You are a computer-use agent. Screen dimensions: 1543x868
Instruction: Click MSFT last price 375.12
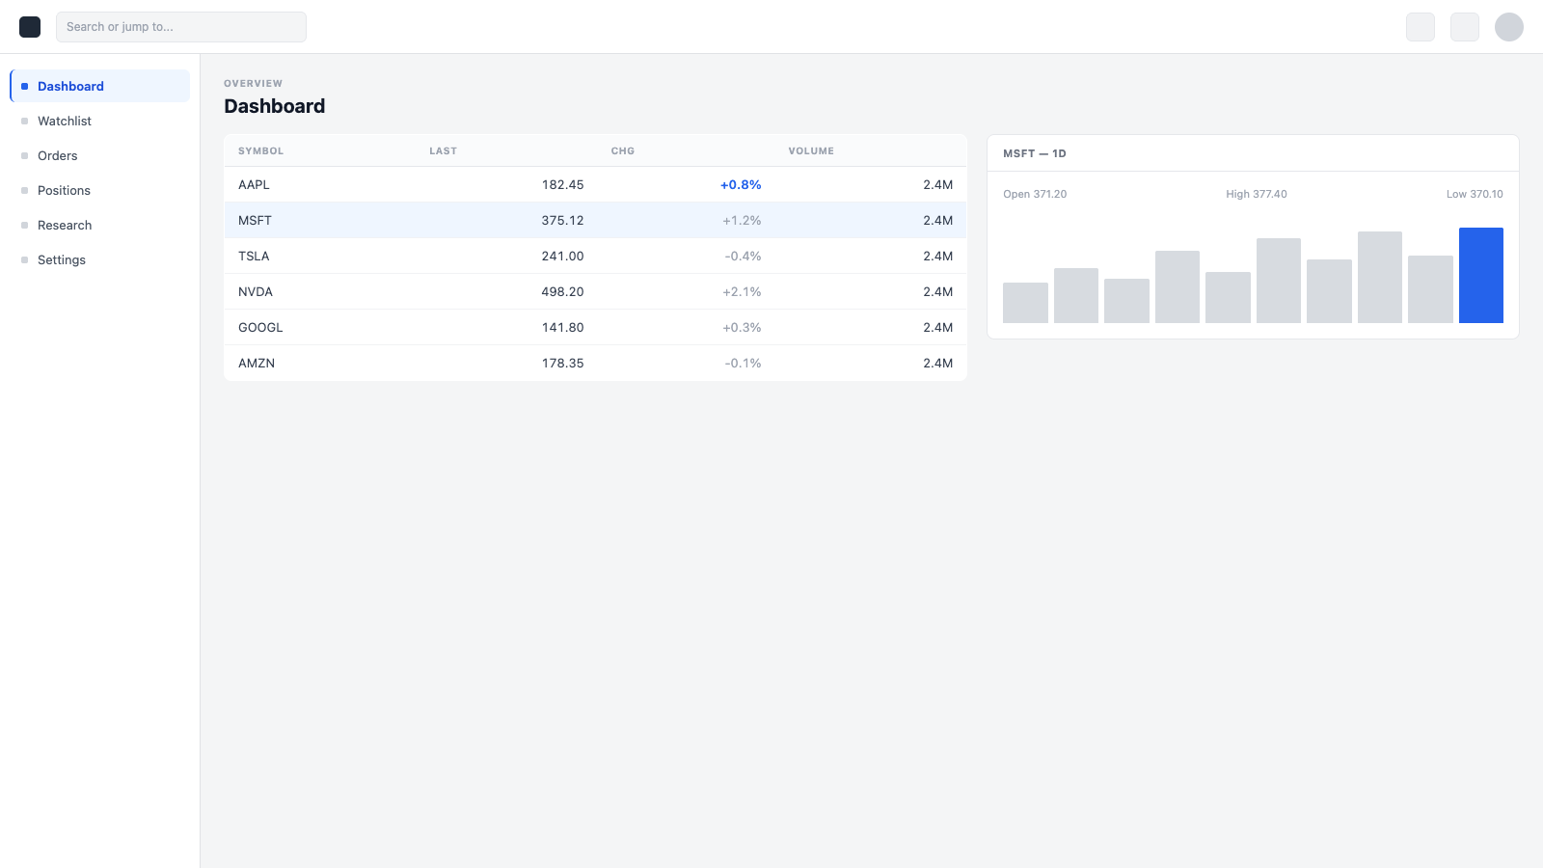(x=562, y=220)
